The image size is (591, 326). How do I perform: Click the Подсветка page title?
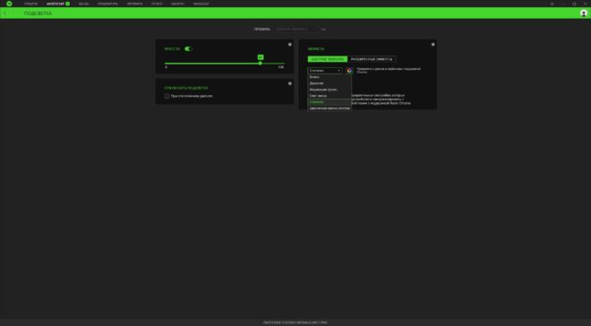tap(39, 13)
